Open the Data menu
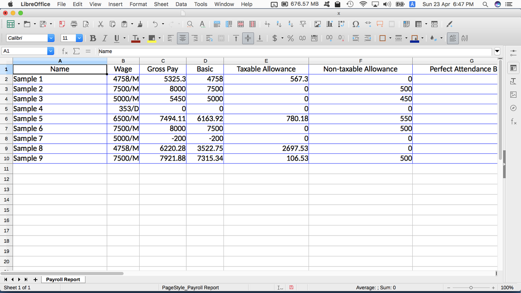521x293 pixels. coord(181,4)
